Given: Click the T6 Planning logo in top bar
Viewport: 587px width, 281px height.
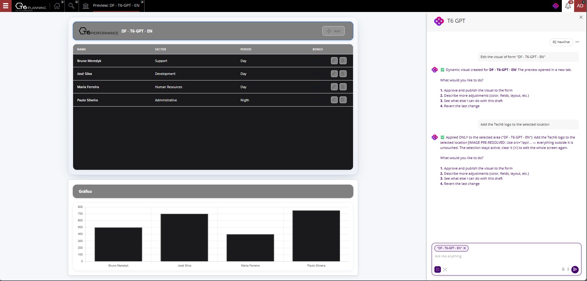Looking at the screenshot, I should point(31,6).
